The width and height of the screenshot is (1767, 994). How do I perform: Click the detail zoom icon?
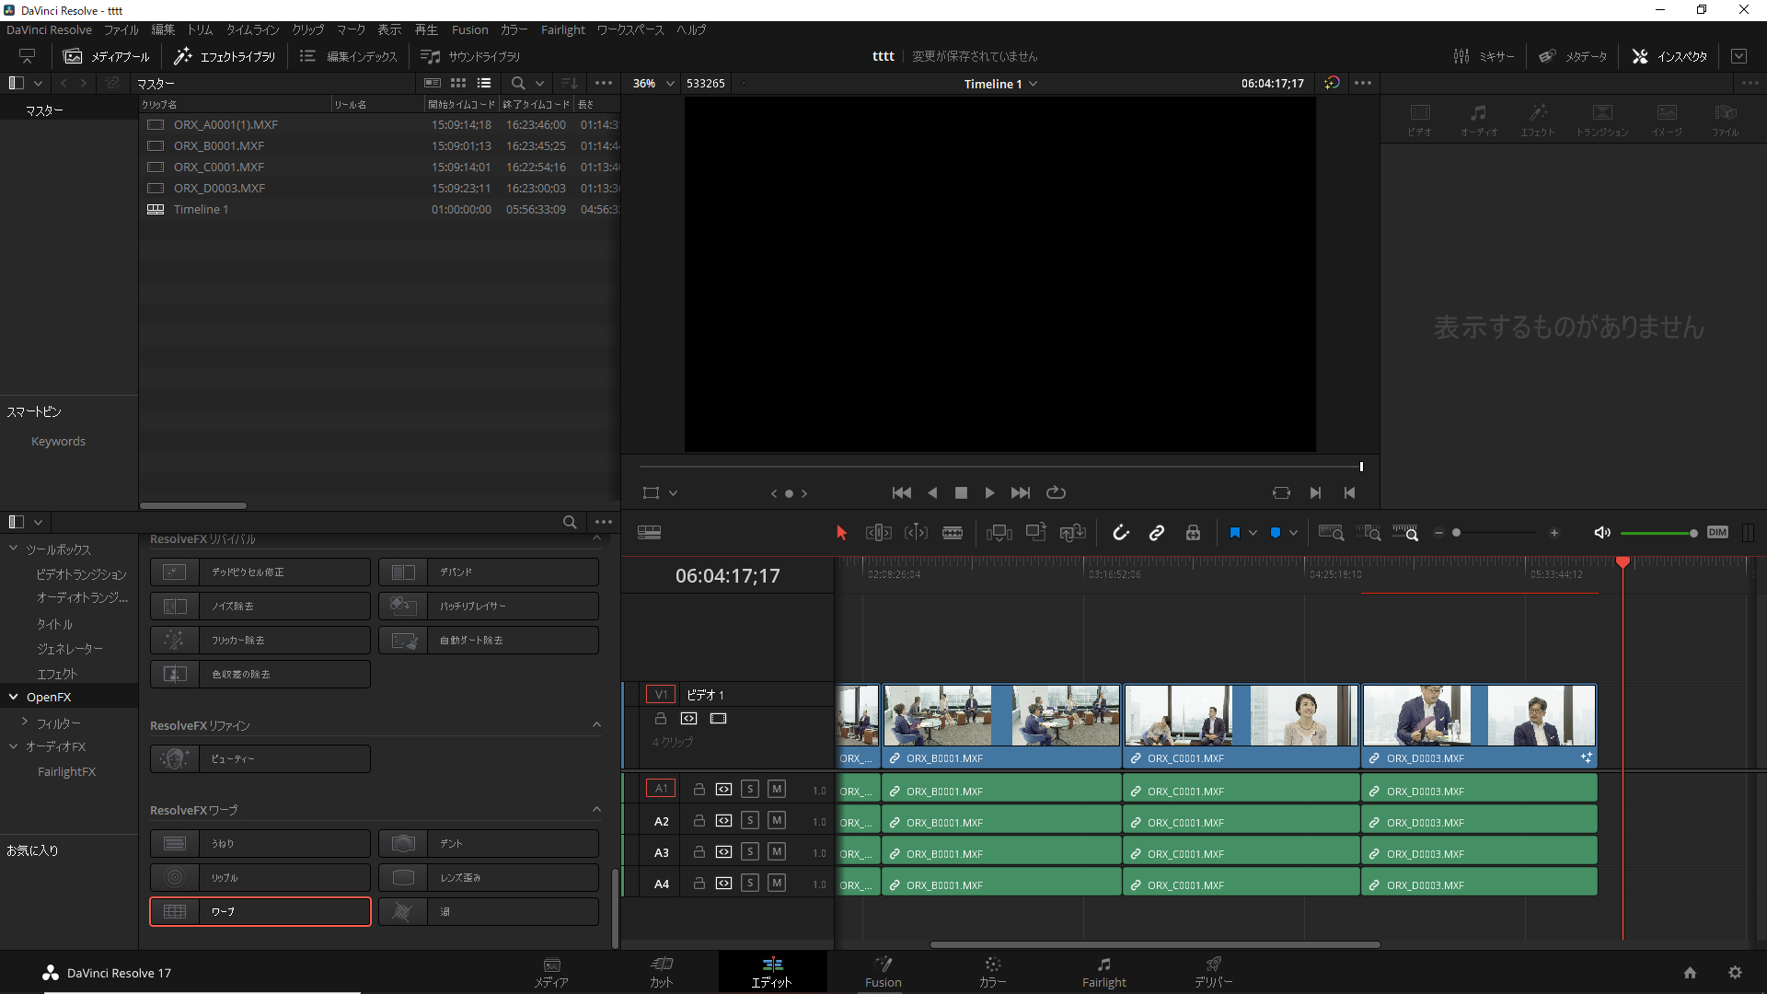(x=1369, y=533)
